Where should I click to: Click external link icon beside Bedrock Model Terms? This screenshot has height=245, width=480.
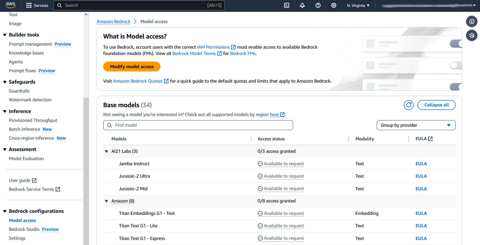(219, 53)
